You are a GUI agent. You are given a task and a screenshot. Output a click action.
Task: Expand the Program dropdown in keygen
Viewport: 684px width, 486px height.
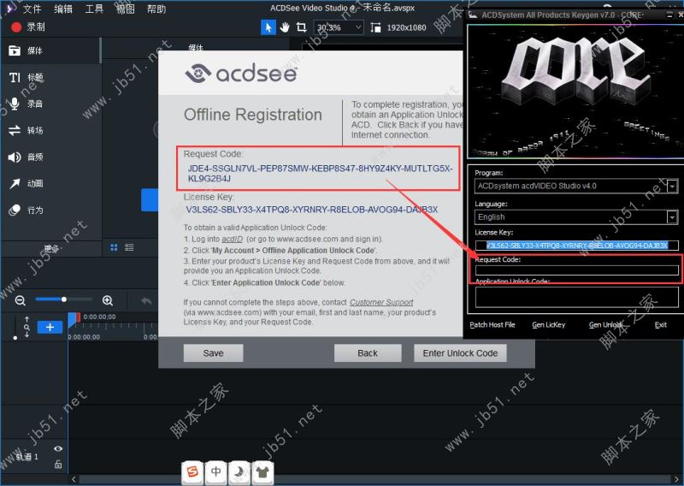[x=672, y=186]
